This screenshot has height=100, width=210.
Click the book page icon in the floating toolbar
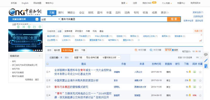click(x=18, y=27)
